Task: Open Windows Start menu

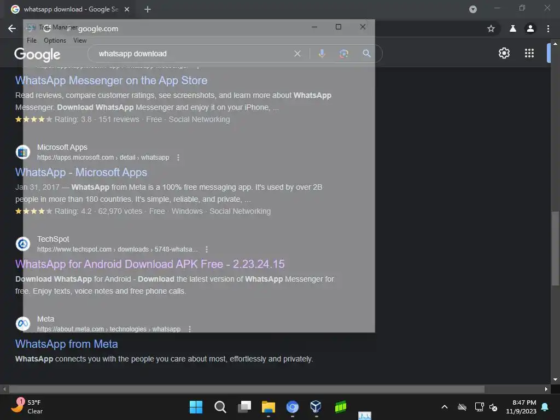Action: pyautogui.click(x=196, y=407)
